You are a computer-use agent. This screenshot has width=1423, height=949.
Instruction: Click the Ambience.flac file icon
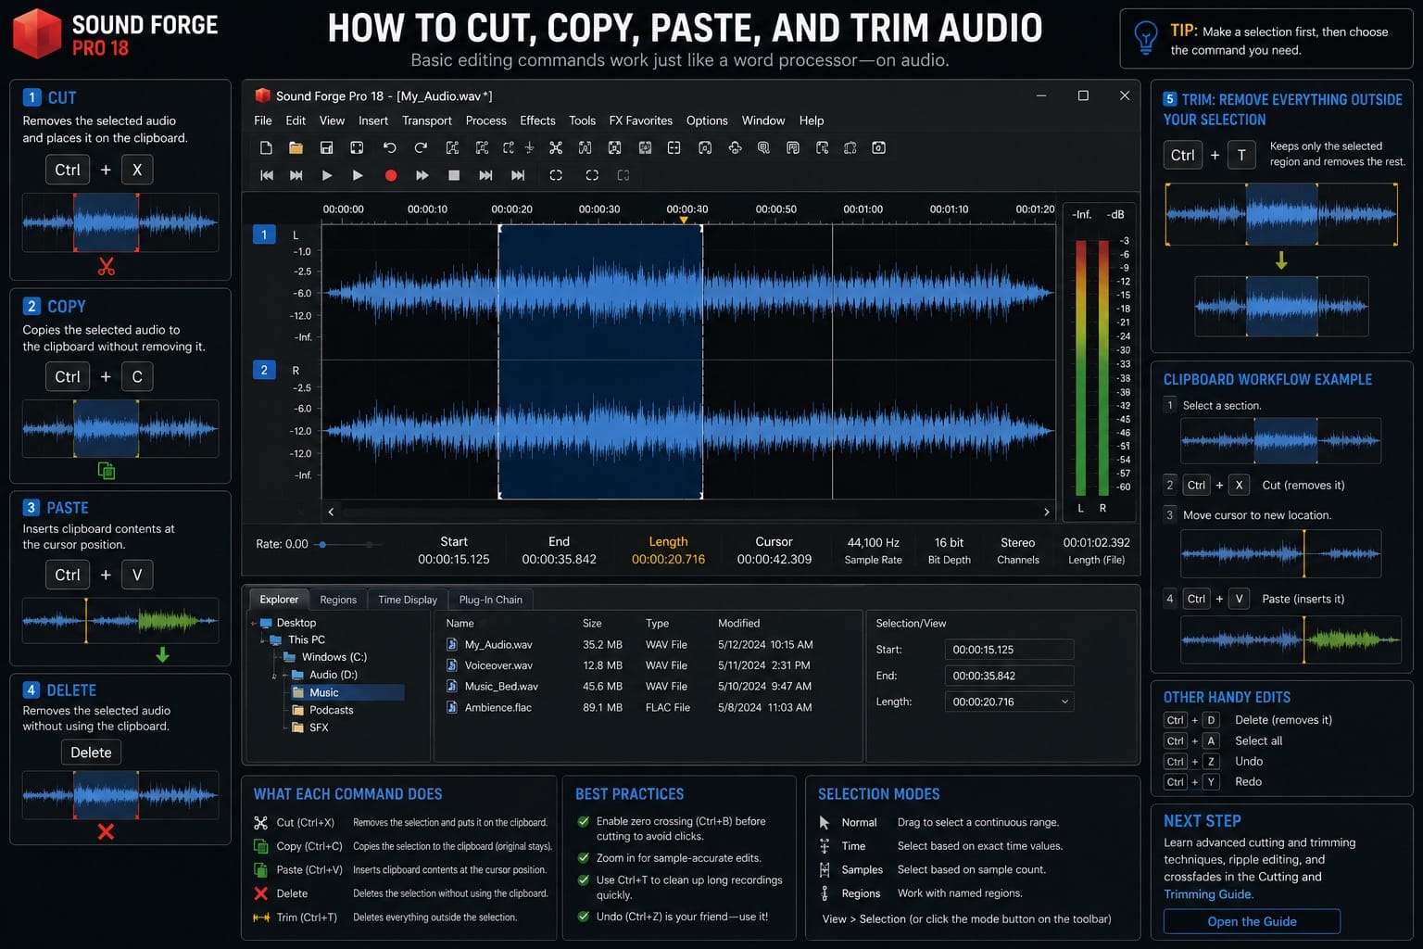click(452, 707)
